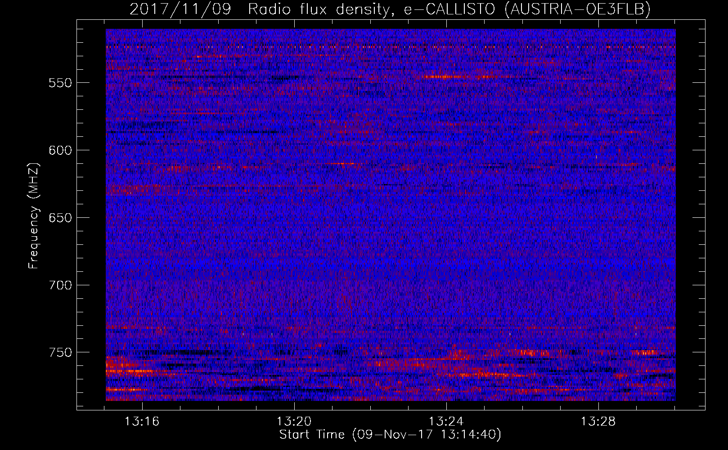Click the Start Time axis caption
This screenshot has width=728, height=450.
point(390,435)
